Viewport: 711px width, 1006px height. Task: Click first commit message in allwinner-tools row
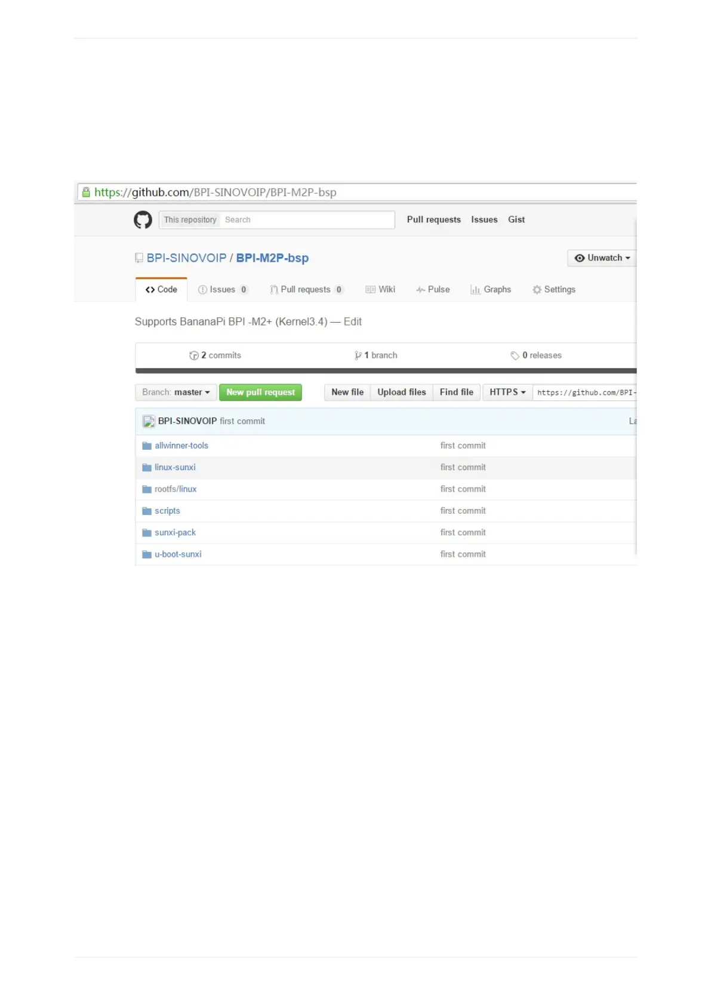463,446
